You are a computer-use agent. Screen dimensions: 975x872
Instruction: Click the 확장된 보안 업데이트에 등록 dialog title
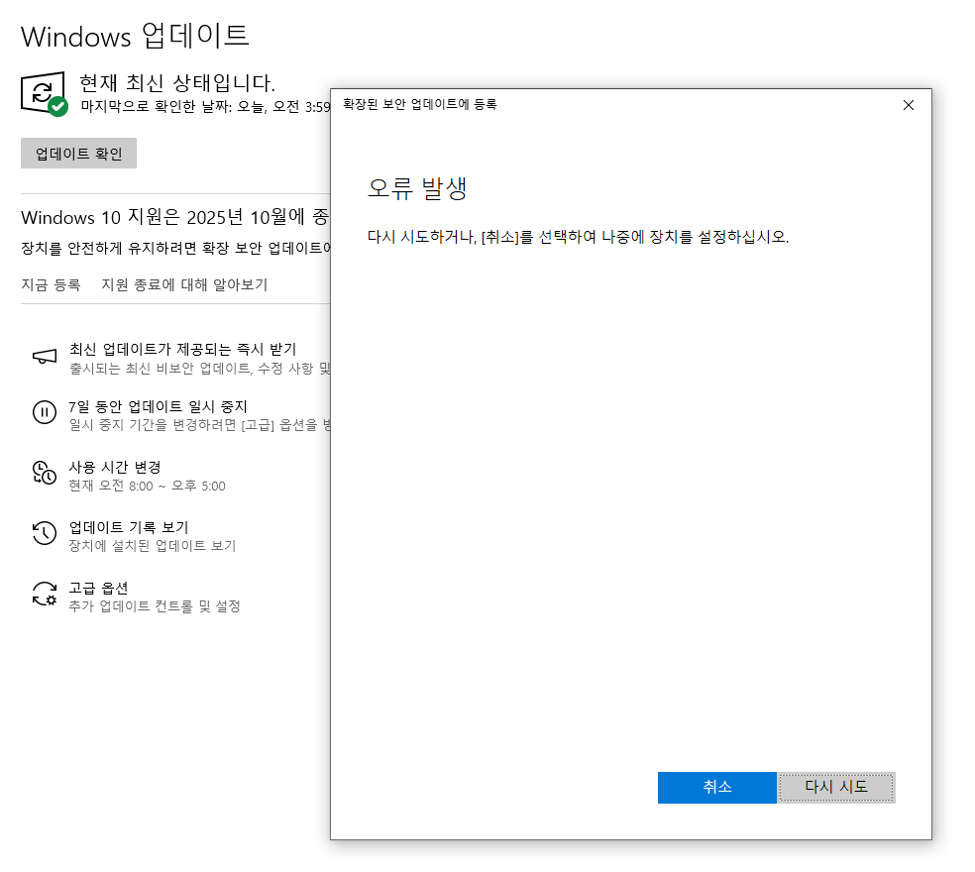pos(420,104)
